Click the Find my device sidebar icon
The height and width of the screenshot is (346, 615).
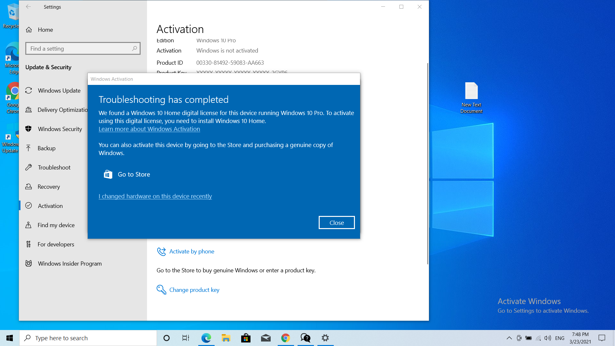tap(29, 225)
